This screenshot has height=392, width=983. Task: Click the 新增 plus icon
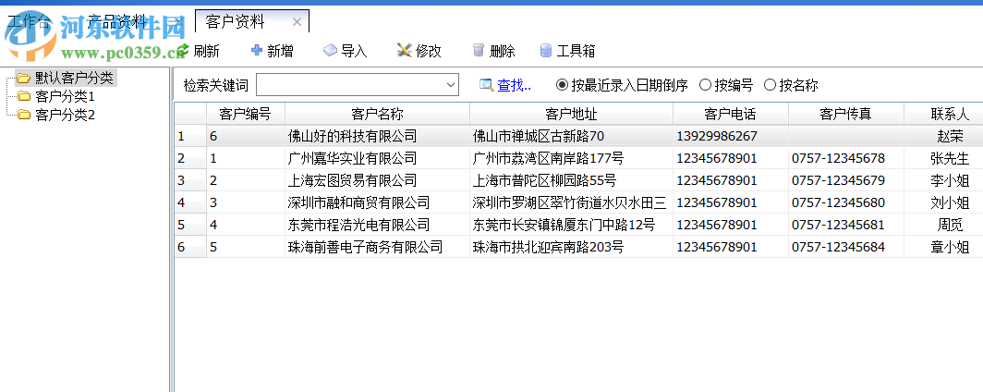[257, 51]
